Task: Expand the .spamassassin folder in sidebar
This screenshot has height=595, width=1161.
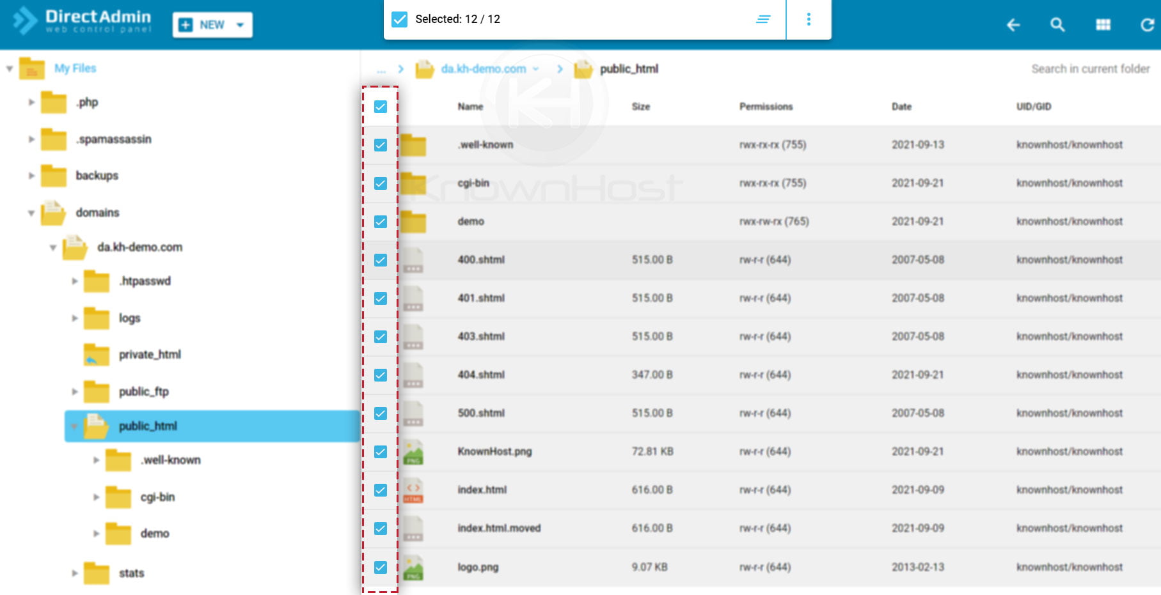Action: [x=30, y=139]
